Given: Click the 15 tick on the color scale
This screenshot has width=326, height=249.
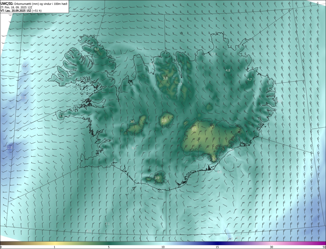Looking at the screenshot, I should pos(217,247).
